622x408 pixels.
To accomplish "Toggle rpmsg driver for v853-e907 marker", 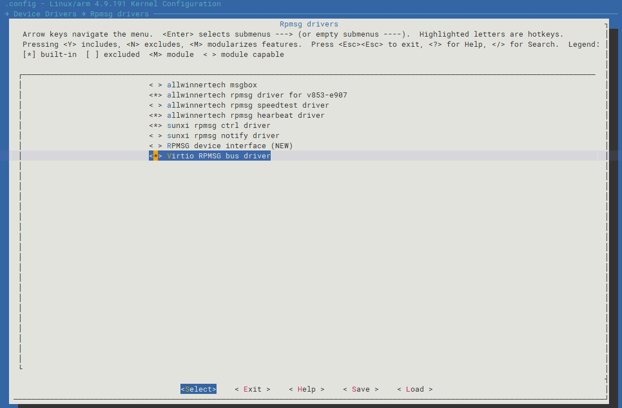I will tap(156, 95).
